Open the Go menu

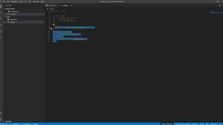pyautogui.click(x=25, y=1)
